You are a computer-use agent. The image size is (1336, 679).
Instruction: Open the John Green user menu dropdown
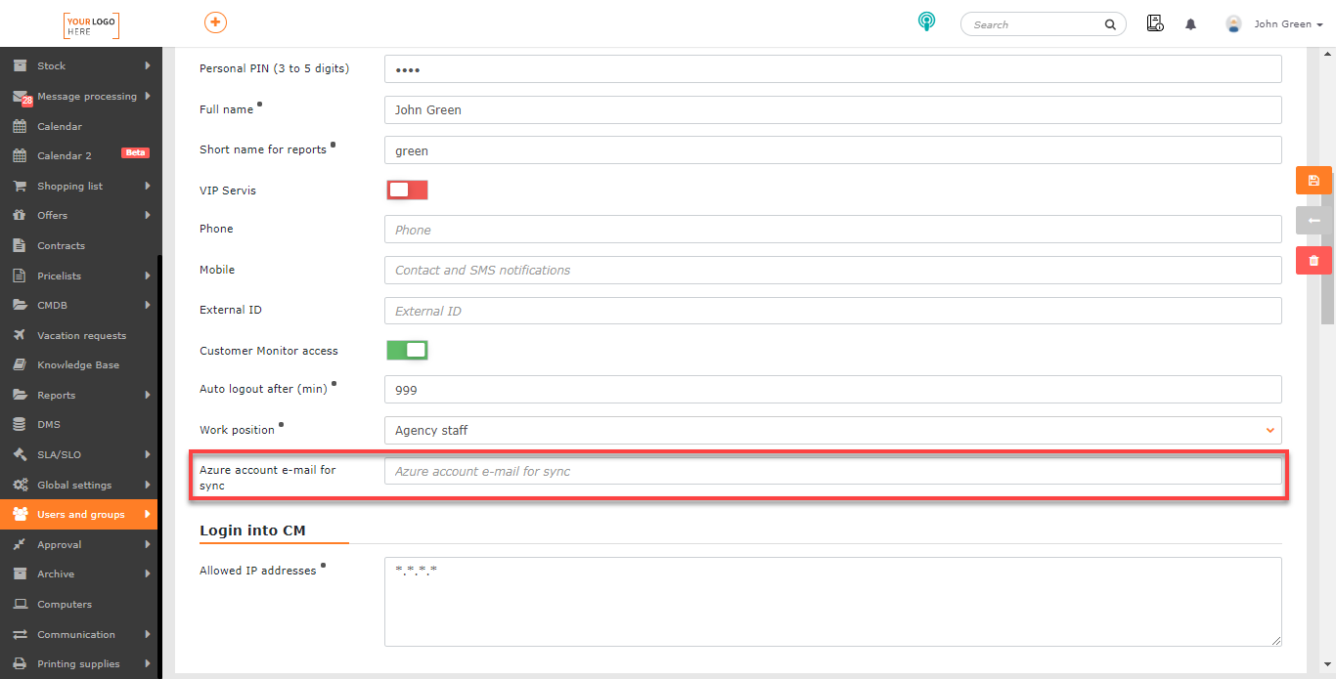point(1288,24)
